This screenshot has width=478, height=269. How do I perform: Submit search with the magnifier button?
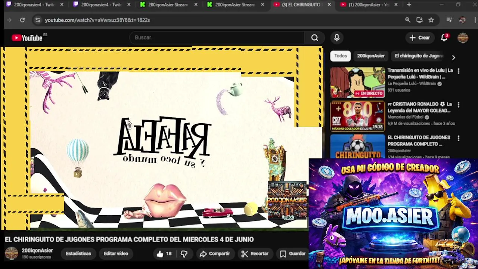pos(314,38)
